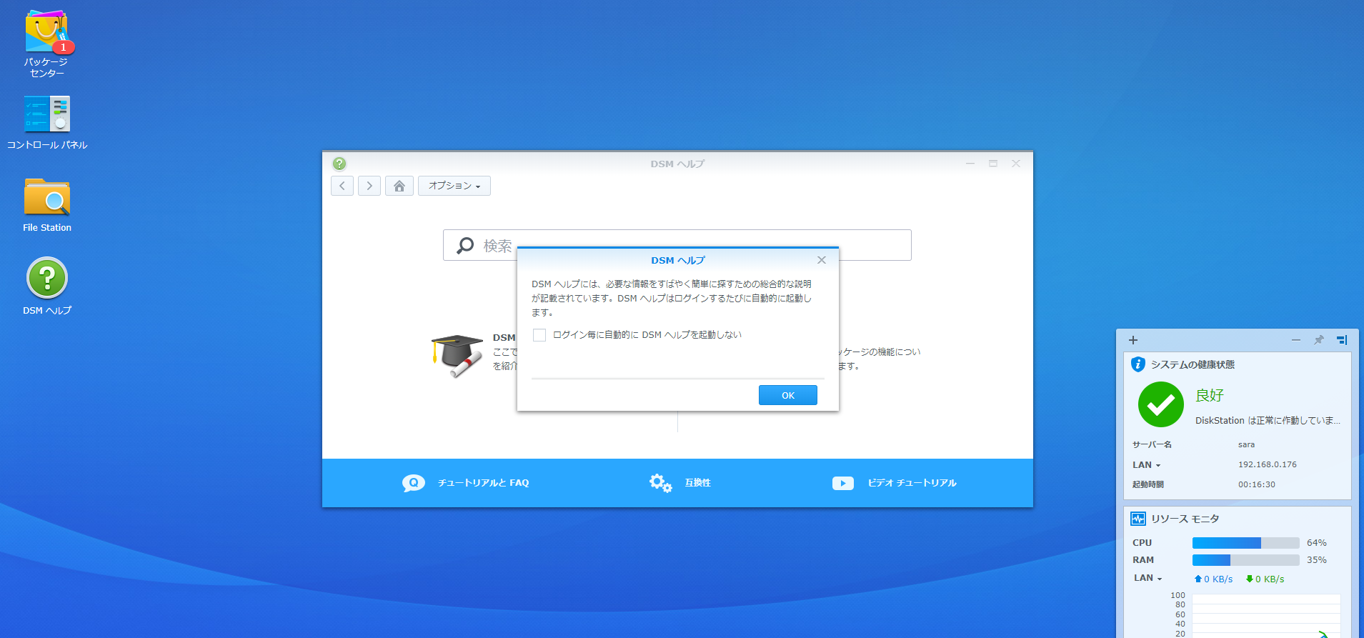1364x638 pixels.
Task: Click the リソース モニタ title
Action: click(1185, 519)
